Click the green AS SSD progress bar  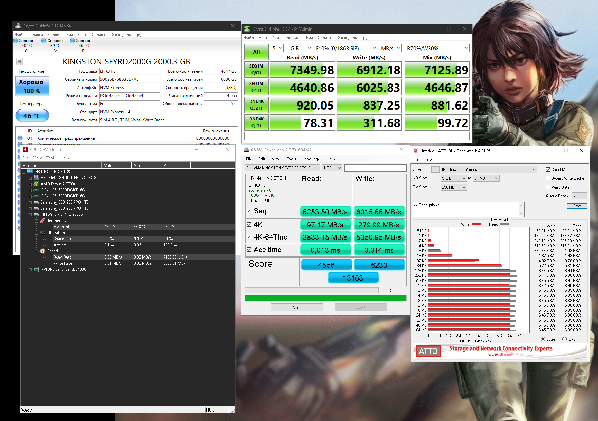[325, 298]
